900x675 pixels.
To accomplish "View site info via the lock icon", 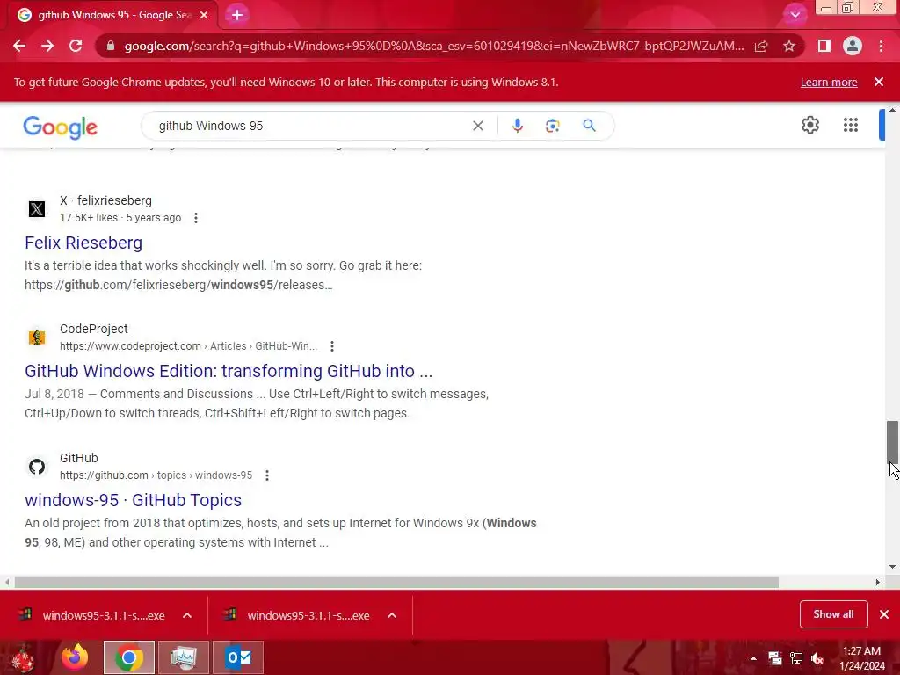I will [x=111, y=46].
